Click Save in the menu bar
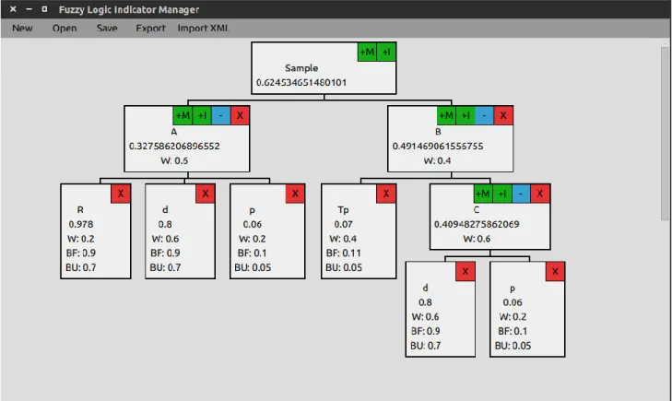Image resolution: width=672 pixels, height=401 pixels. coord(107,29)
